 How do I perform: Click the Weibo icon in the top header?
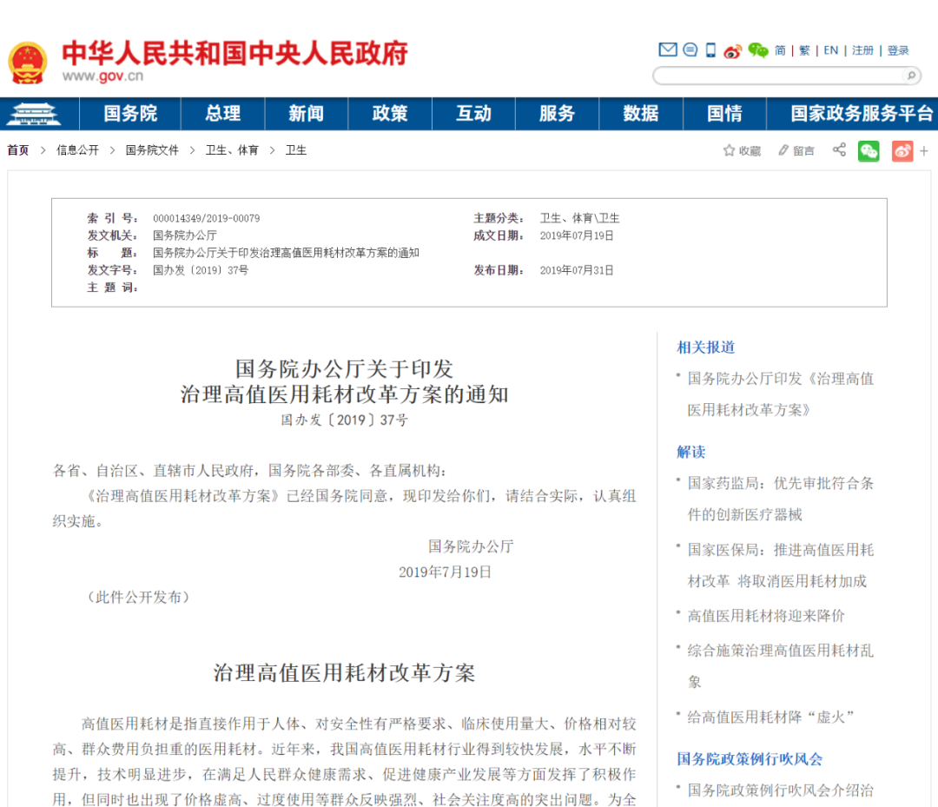point(734,50)
